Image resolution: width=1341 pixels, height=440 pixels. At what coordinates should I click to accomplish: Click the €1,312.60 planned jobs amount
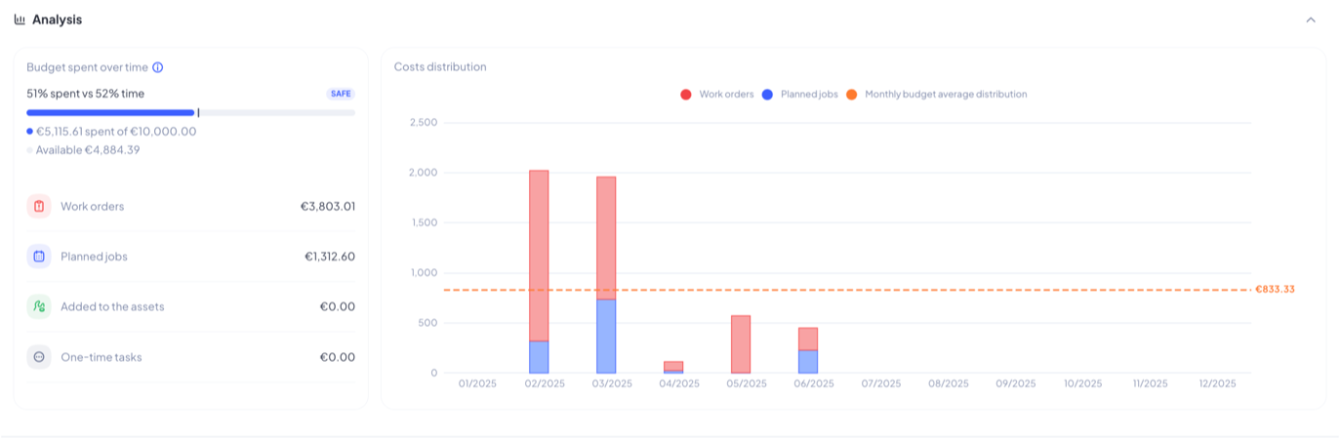tap(330, 257)
